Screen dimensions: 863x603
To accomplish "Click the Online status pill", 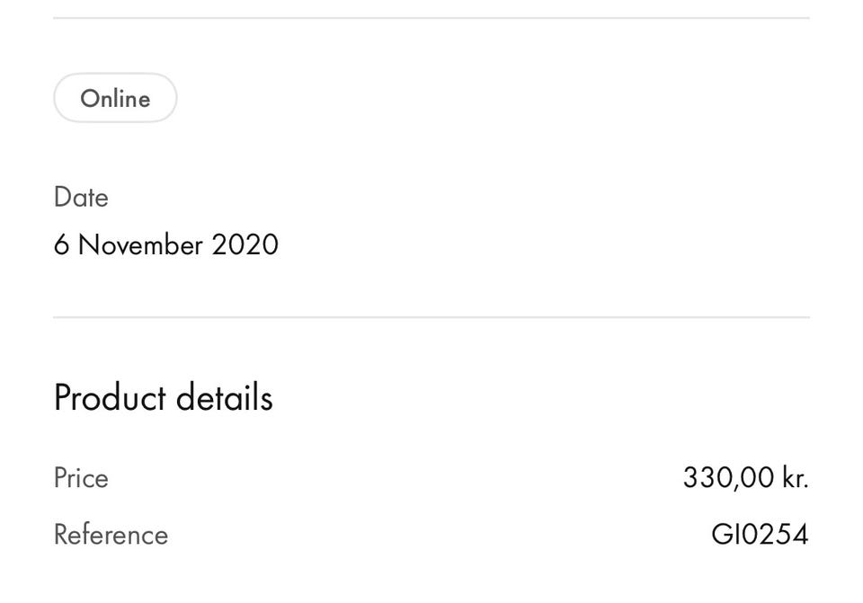I will pyautogui.click(x=115, y=98).
